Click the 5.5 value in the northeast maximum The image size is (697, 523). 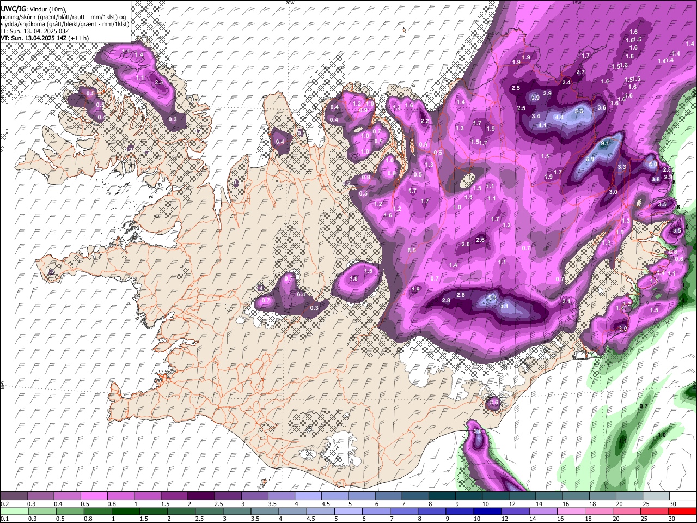[579, 111]
